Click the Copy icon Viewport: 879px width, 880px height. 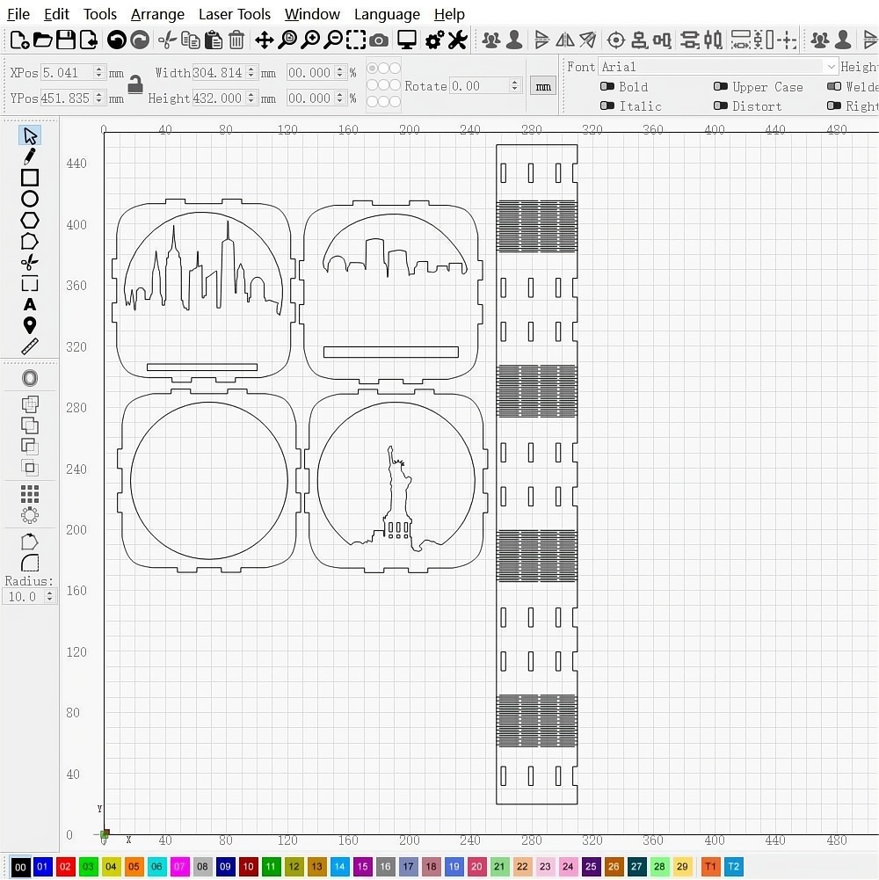(x=191, y=40)
